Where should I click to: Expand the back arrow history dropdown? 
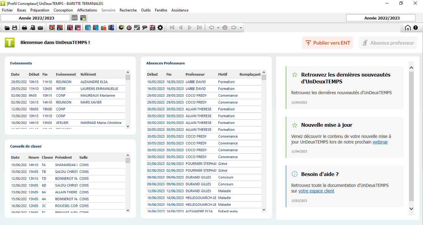218,28
